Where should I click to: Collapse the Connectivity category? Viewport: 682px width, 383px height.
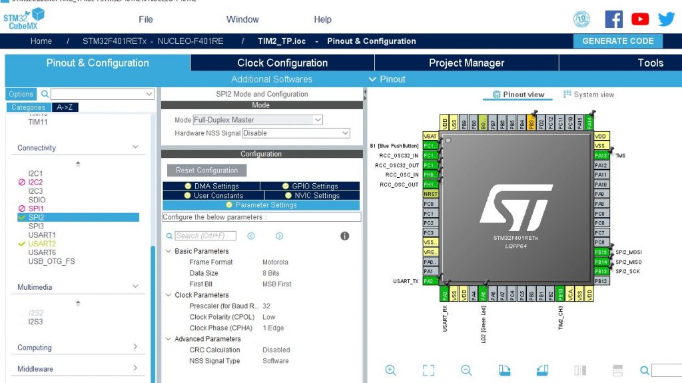(135, 147)
